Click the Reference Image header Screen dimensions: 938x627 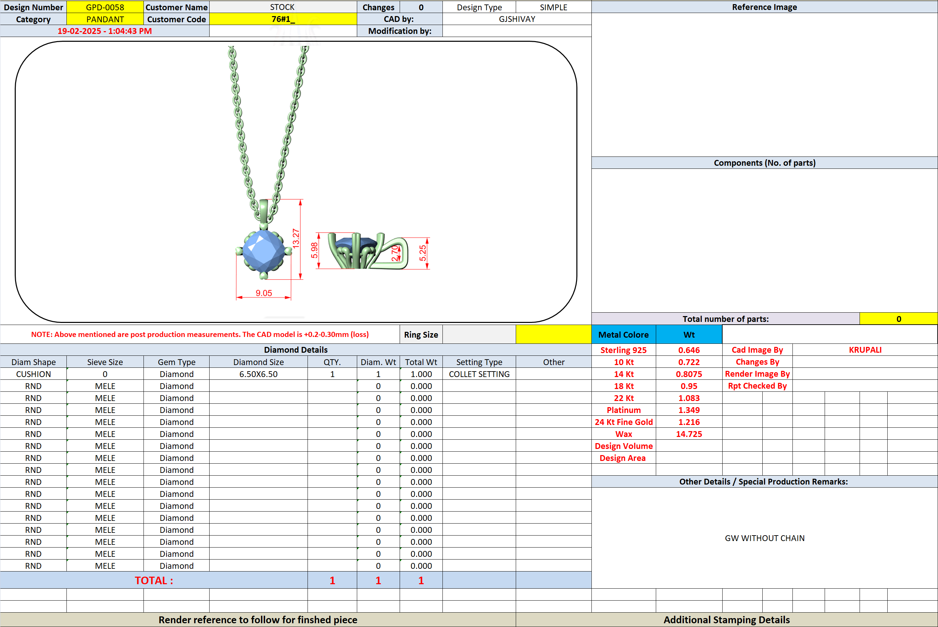(x=764, y=7)
